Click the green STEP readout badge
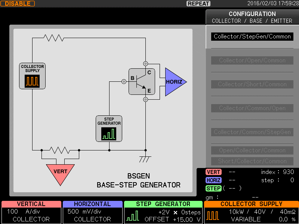Viewport: 299px width, 224px height. [213, 189]
